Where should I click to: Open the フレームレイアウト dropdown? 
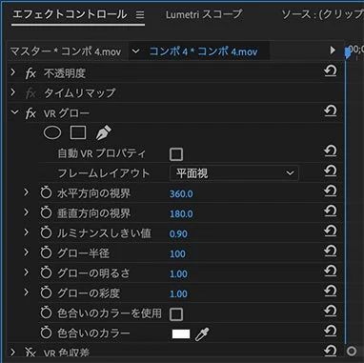tap(234, 173)
